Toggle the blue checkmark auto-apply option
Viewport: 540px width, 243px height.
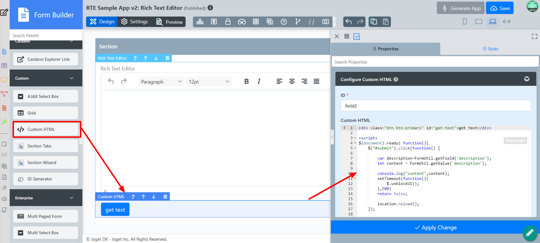[357, 36]
